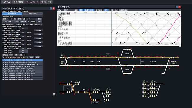192x108 pixels.
Task: Open the ゲームプレイ menu
Action: [32, 2]
